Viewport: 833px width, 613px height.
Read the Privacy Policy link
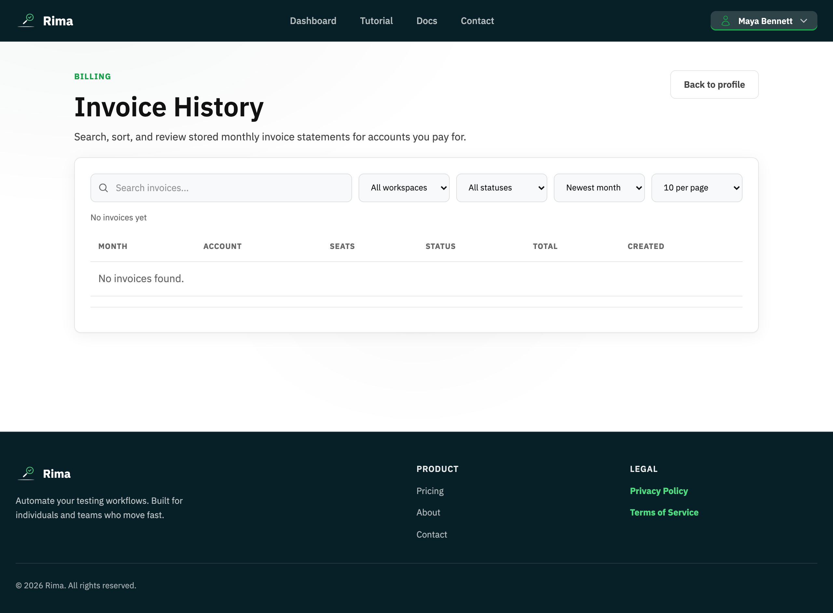click(x=659, y=491)
